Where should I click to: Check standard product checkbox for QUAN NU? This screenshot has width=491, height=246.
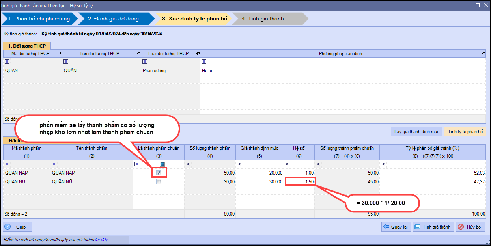point(159,182)
